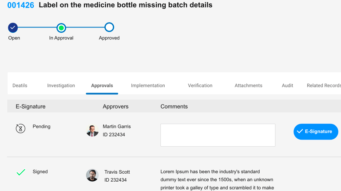Viewport: 341px width, 191px height.
Task: Click the In Approval step circle
Action: pyautogui.click(x=61, y=27)
